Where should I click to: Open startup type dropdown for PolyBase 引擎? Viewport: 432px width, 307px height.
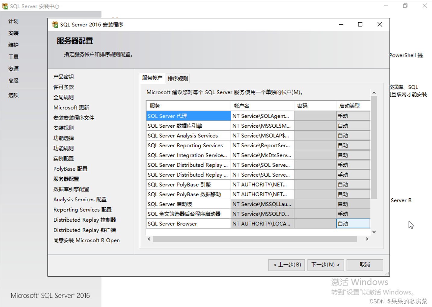point(353,184)
